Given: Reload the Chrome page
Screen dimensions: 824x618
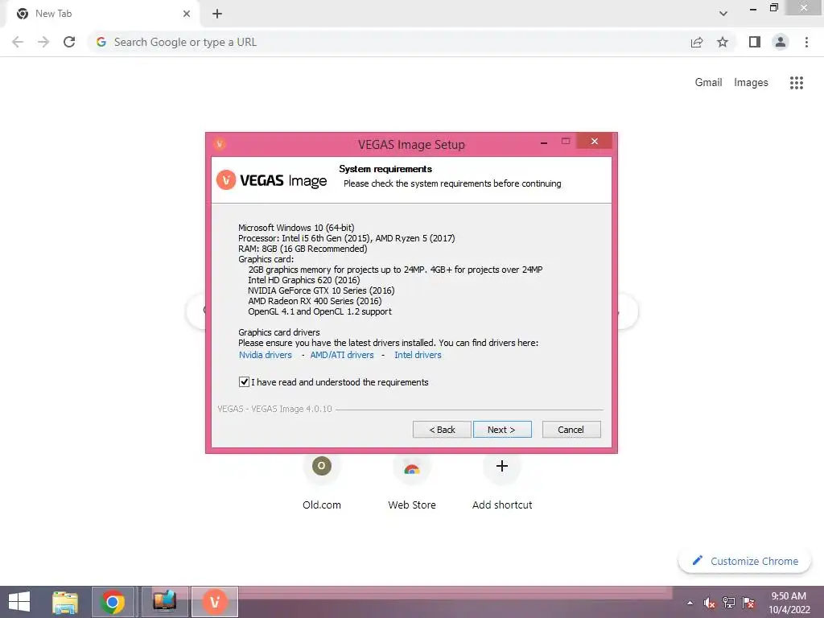Looking at the screenshot, I should tap(69, 42).
